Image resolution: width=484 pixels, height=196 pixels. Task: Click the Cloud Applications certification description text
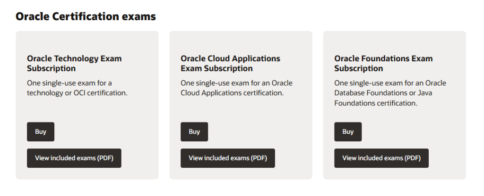pos(236,88)
